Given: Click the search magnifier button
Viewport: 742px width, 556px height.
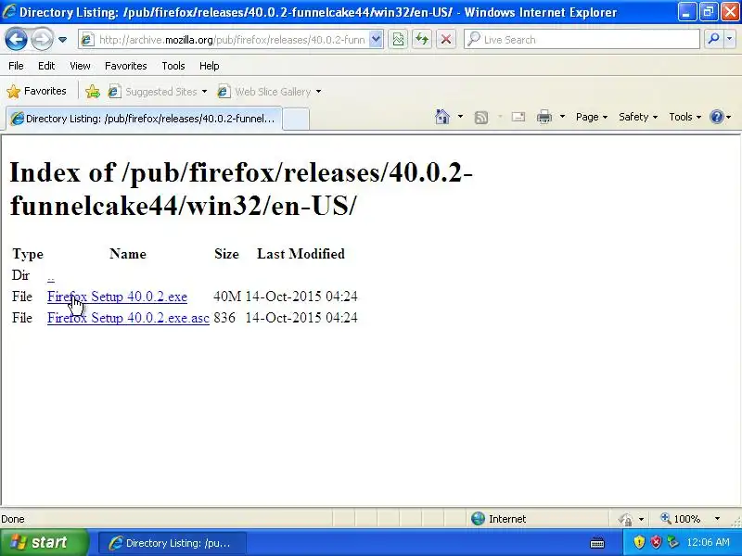Looking at the screenshot, I should tap(713, 40).
